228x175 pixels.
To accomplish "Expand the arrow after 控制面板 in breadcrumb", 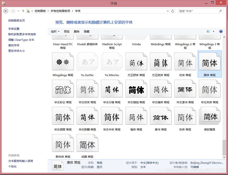I will pyautogui.click(x=48, y=11).
